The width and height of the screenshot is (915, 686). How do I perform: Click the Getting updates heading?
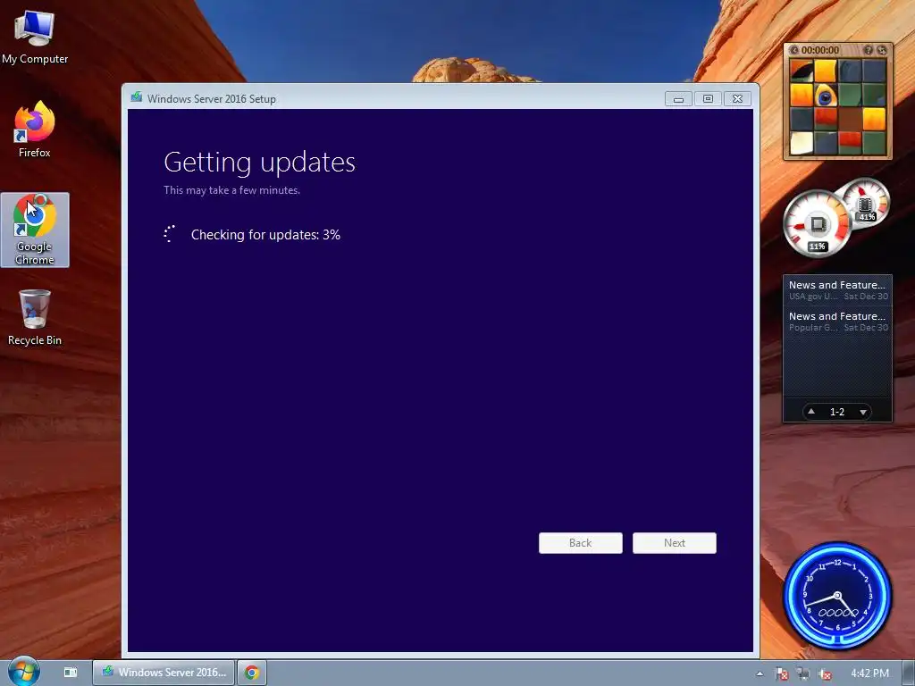click(x=260, y=163)
